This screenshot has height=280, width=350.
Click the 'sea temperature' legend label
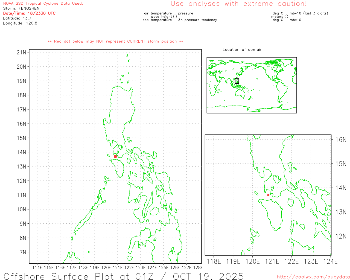(157, 20)
